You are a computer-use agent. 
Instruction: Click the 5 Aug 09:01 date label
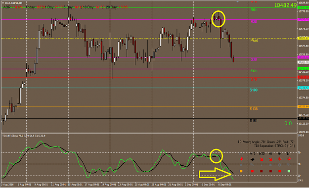coord(24,185)
